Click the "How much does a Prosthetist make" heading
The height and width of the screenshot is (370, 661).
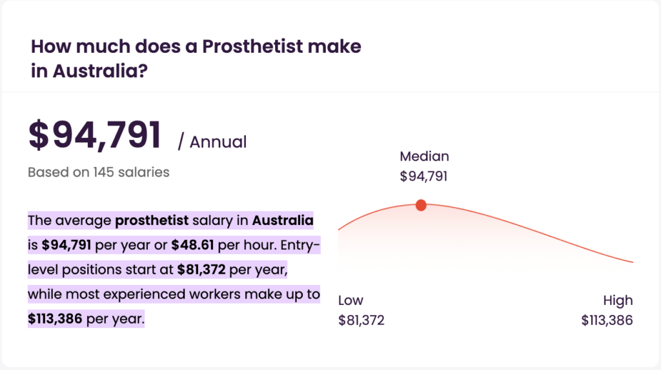click(x=196, y=46)
